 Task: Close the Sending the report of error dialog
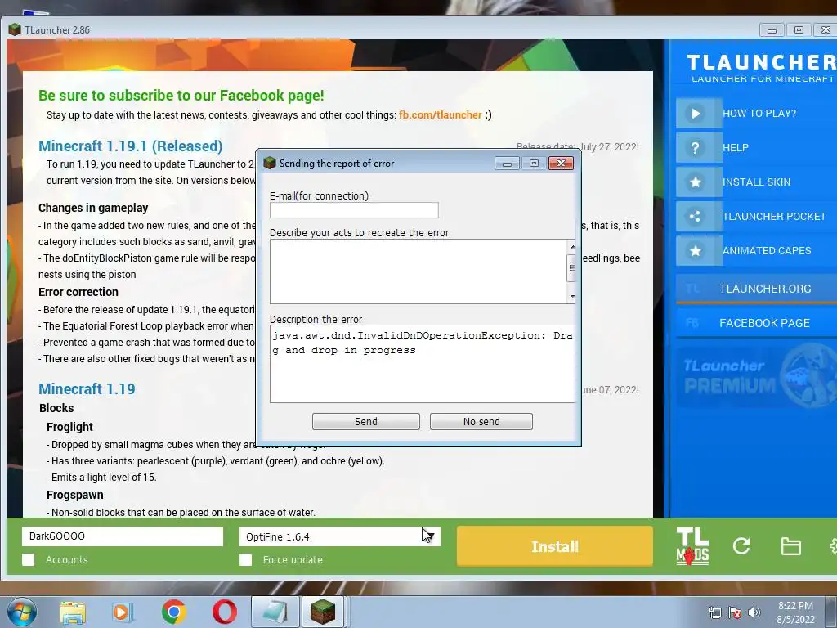561,163
